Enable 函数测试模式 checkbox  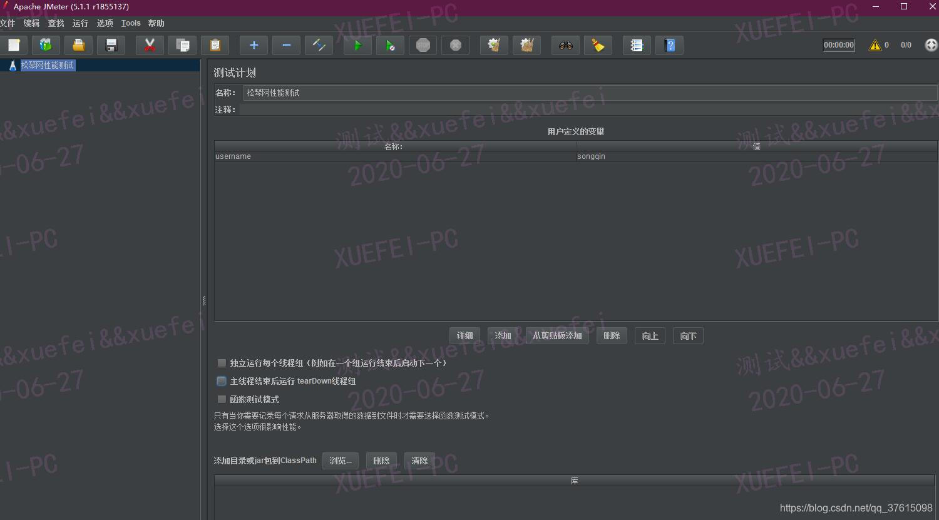(222, 399)
